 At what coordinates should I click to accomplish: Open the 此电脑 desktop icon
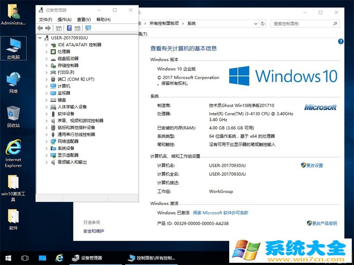point(14,48)
